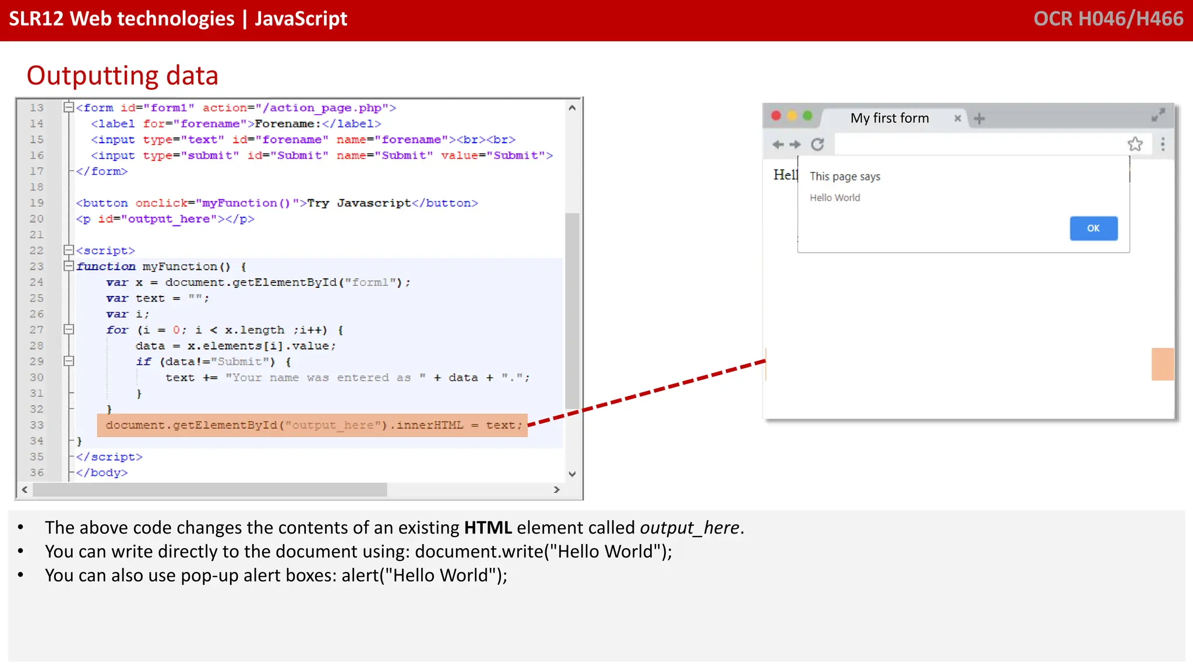
Task: Click OK in the alert dialog
Action: tap(1093, 228)
